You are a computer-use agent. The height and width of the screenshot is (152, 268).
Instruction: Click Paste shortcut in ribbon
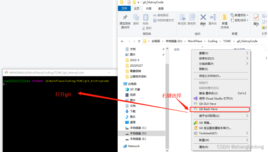coord(164,20)
